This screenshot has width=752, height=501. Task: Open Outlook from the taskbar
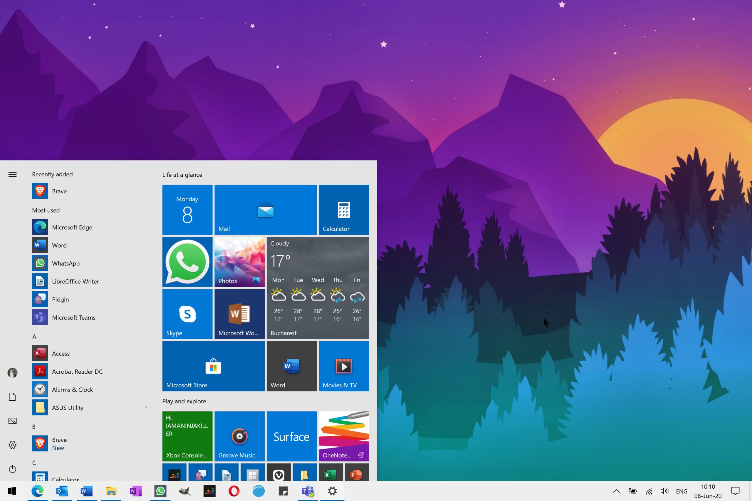point(62,491)
